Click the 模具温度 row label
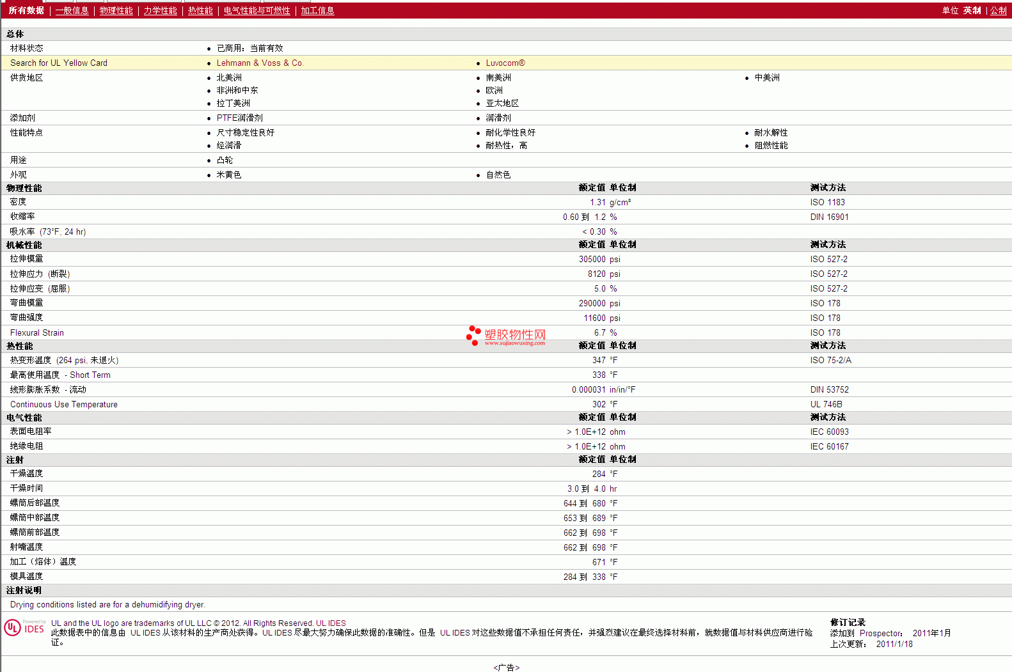 tap(27, 576)
